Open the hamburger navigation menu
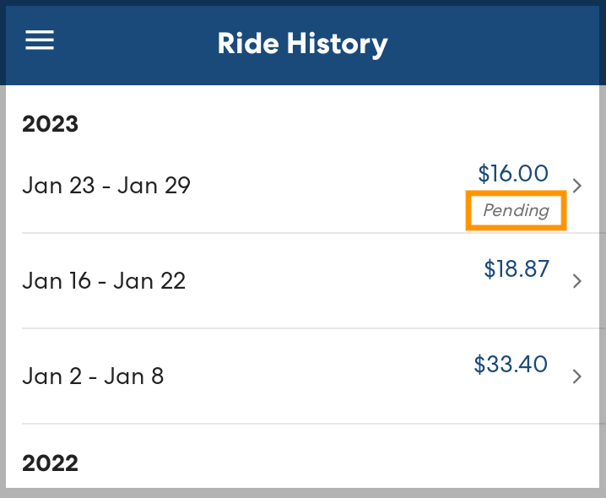 click(40, 41)
